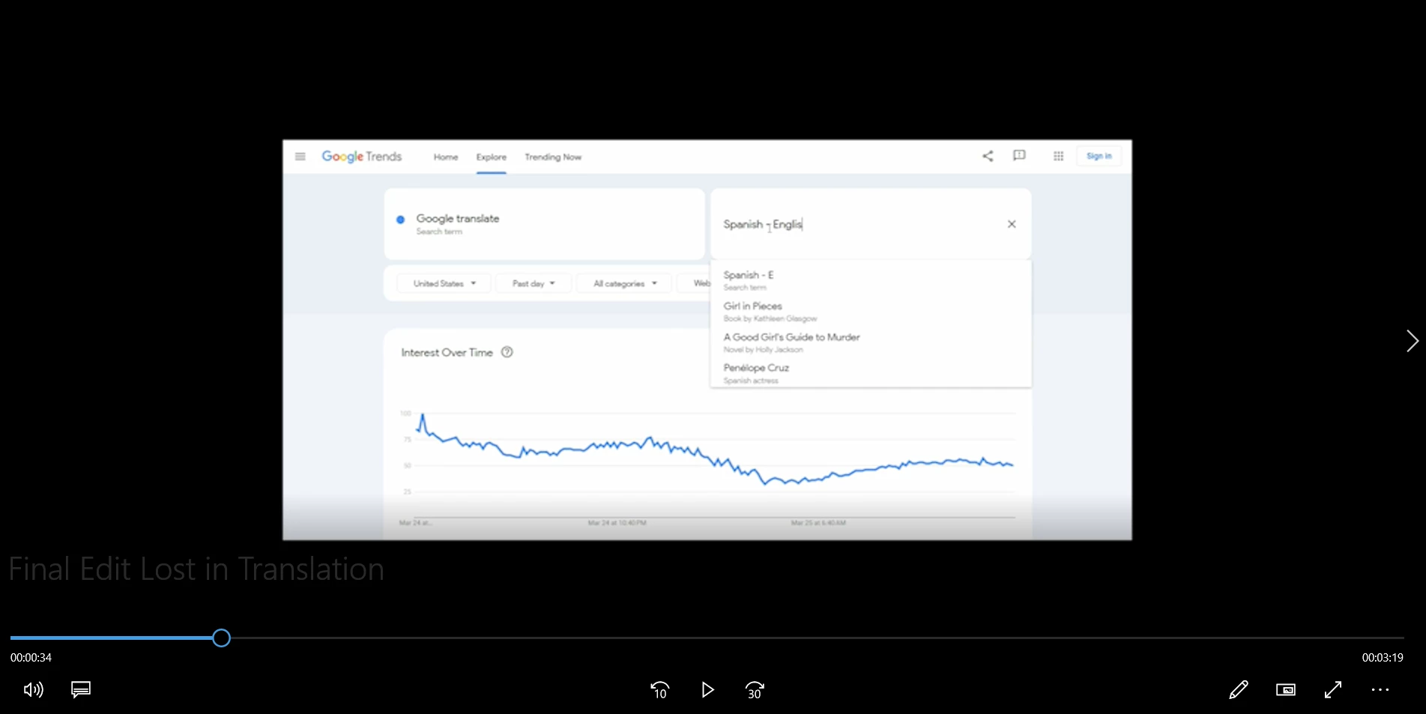Seek to the middle of the timeline

click(x=707, y=638)
